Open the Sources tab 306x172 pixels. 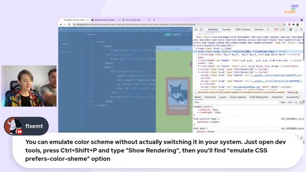pos(259,30)
